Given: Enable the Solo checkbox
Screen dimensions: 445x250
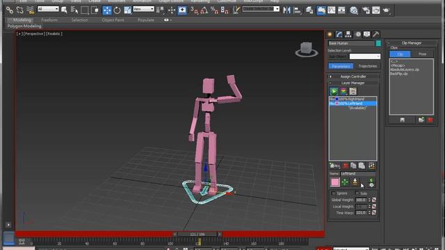Looking at the screenshot, I should point(357,193).
